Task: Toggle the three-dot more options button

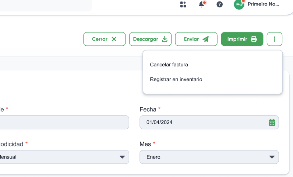Action: [275, 39]
